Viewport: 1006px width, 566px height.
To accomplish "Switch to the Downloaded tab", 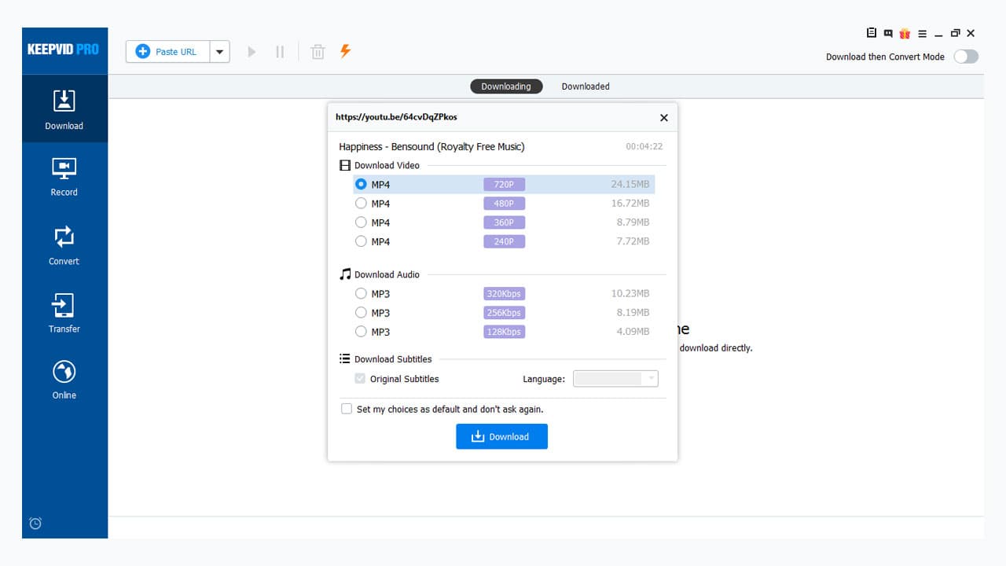I will (x=585, y=86).
